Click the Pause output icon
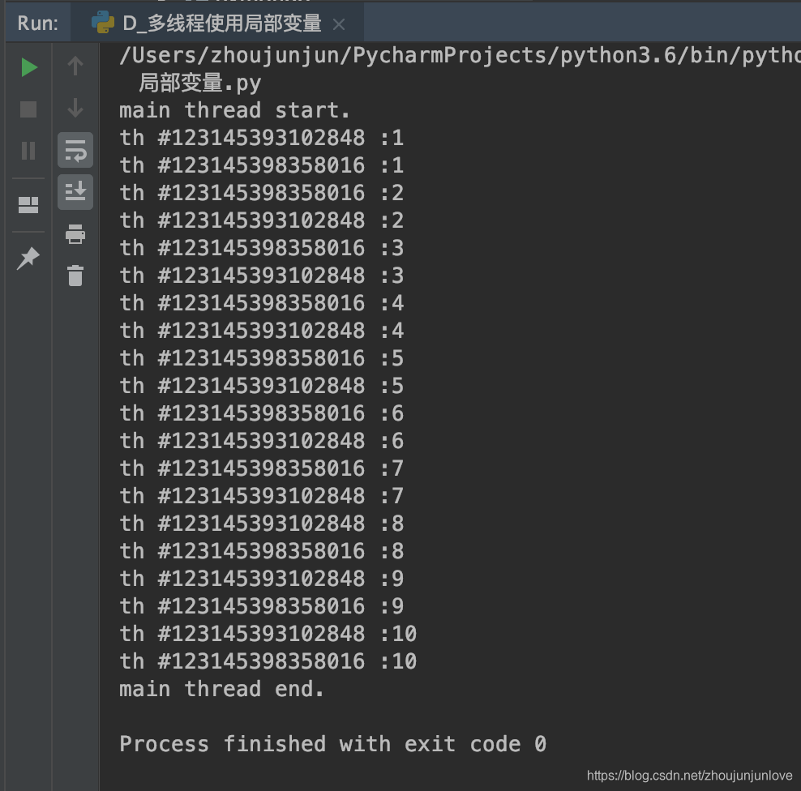 28,151
